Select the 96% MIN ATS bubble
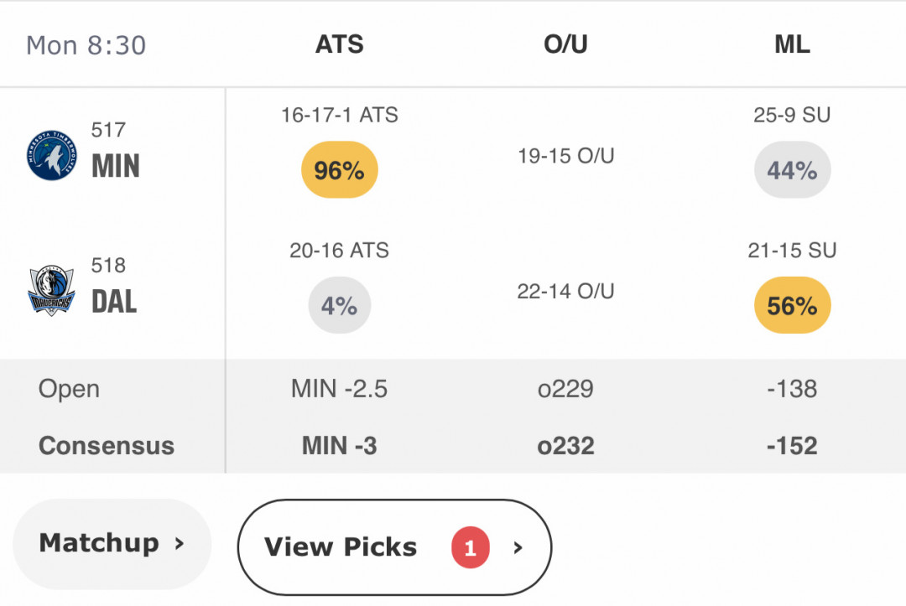The height and width of the screenshot is (606, 906). [x=339, y=169]
